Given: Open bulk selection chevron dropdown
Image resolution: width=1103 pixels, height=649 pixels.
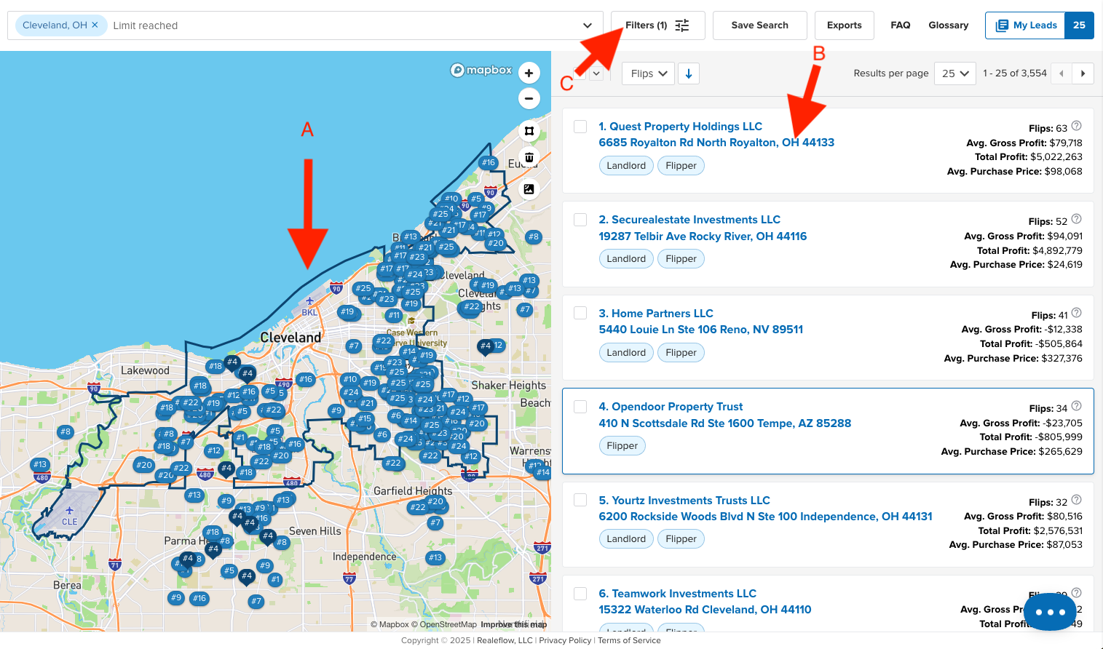Looking at the screenshot, I should [x=596, y=73].
